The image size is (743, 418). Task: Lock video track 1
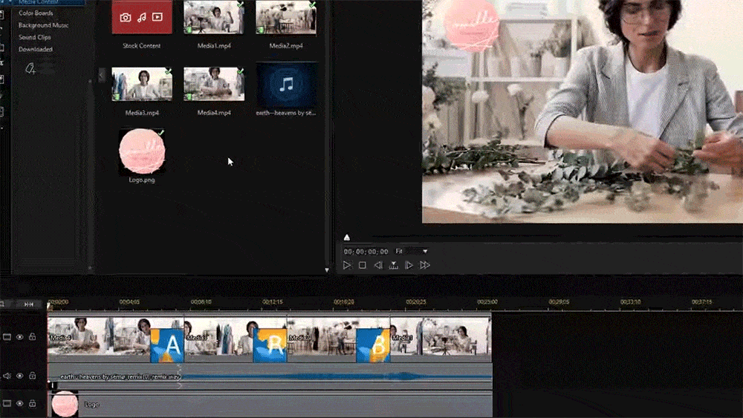pos(32,337)
